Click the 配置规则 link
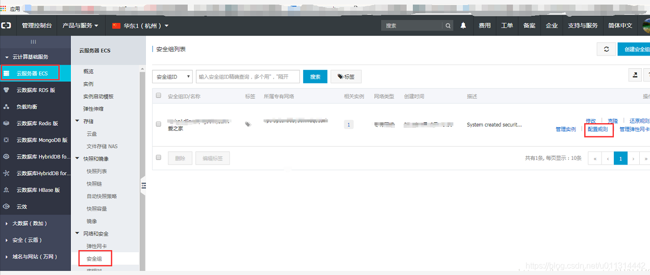650x275 pixels. click(x=597, y=129)
